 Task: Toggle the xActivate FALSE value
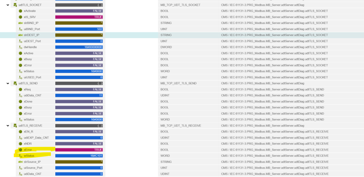(x=79, y=11)
